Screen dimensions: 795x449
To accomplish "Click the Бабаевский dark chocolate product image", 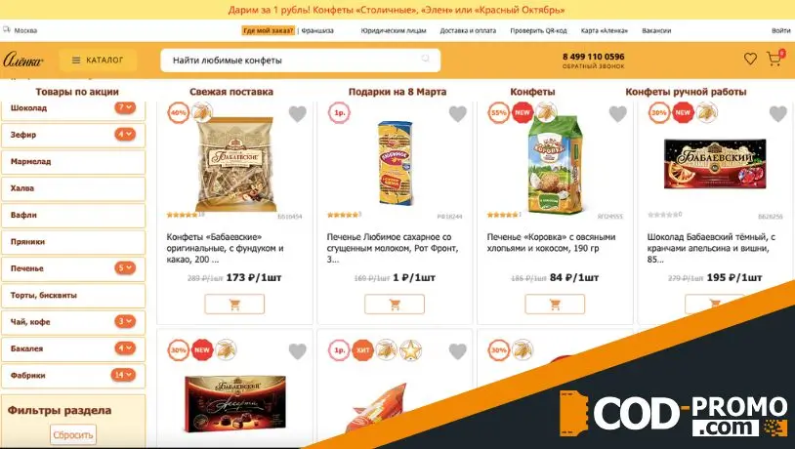I will 715,164.
